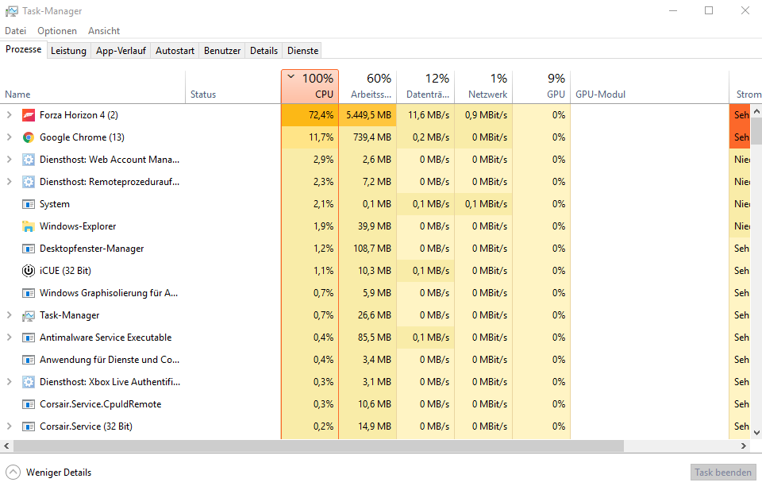
Task: Click the 108,7 MB memory cell
Action: pyautogui.click(x=368, y=249)
